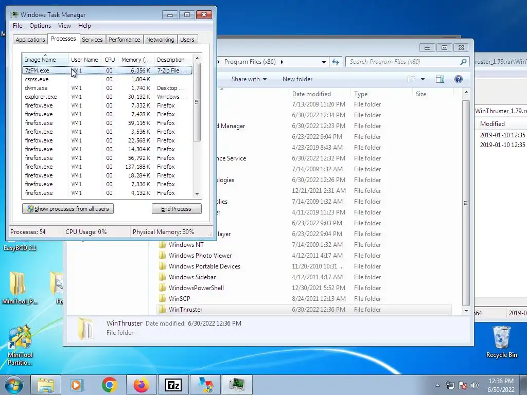Click the search magnifier icon in Explorer

[463, 62]
